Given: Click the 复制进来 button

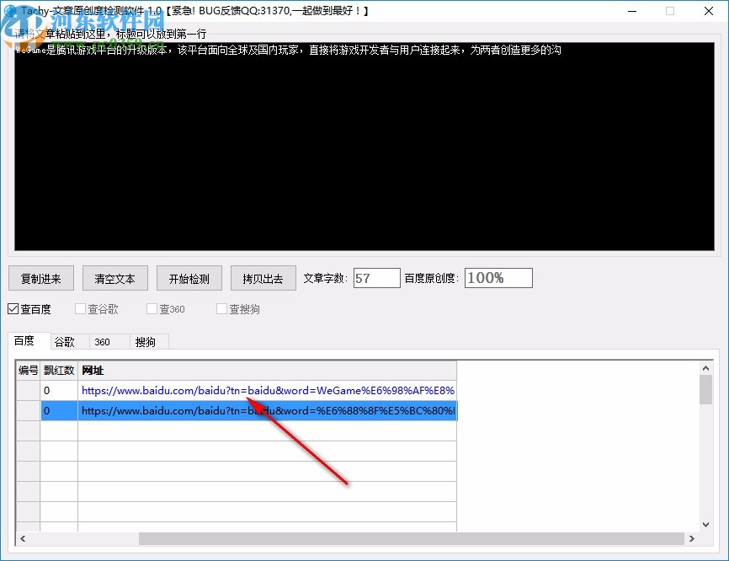Looking at the screenshot, I should pyautogui.click(x=41, y=278).
